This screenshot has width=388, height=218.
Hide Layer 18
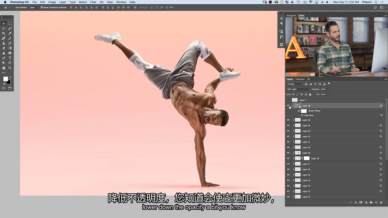(x=288, y=158)
